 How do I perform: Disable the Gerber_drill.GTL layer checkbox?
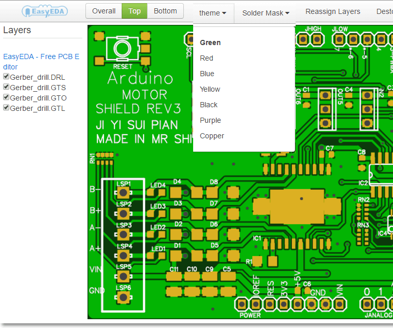coord(6,108)
